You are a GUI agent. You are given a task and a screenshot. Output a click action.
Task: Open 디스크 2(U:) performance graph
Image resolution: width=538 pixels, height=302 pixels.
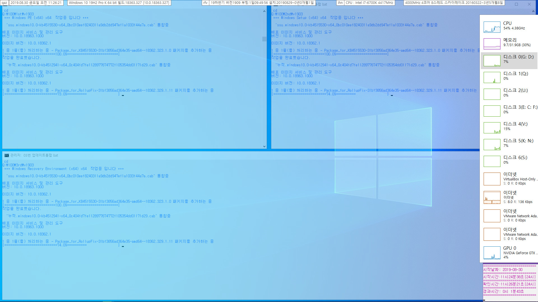pos(492,94)
